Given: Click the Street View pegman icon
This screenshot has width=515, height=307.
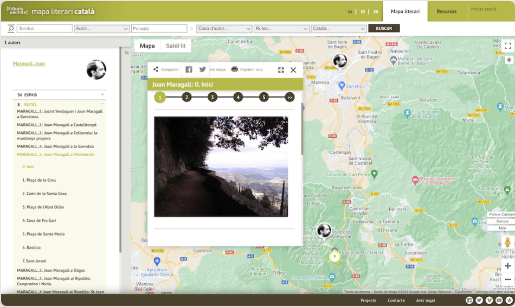Looking at the screenshot, I should (508, 242).
